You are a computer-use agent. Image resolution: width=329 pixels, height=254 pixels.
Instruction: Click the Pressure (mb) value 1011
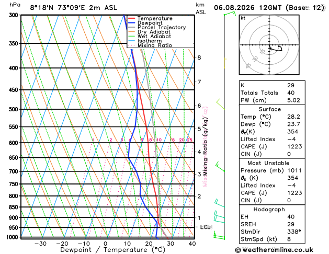pos(294,170)
